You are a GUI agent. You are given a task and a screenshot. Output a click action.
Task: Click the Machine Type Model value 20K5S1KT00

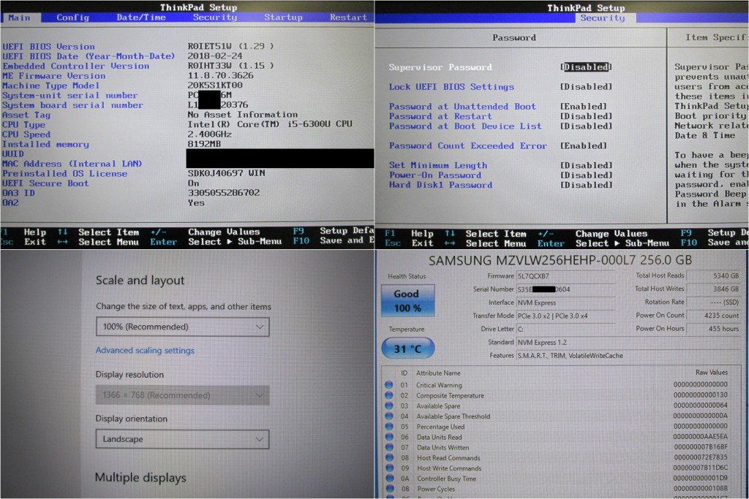coord(214,85)
